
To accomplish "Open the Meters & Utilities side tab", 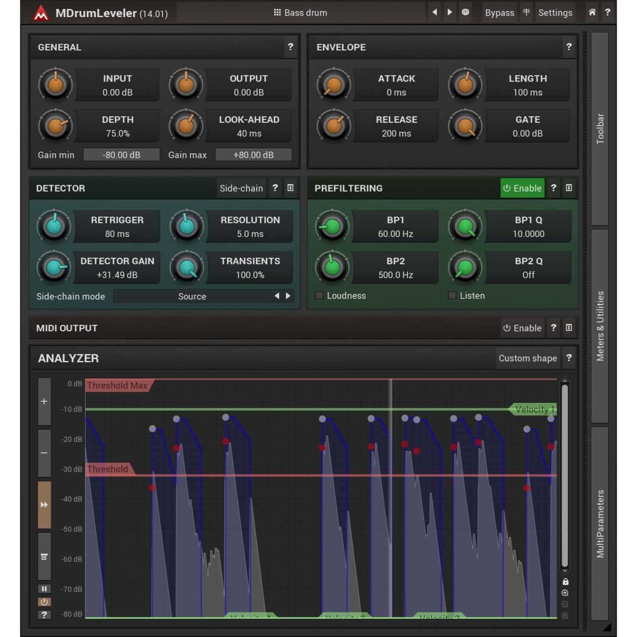I will click(x=600, y=326).
